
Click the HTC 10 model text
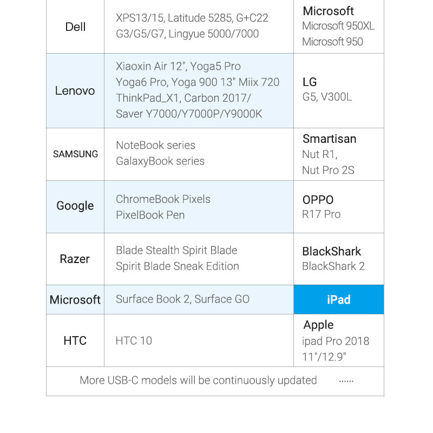(134, 340)
